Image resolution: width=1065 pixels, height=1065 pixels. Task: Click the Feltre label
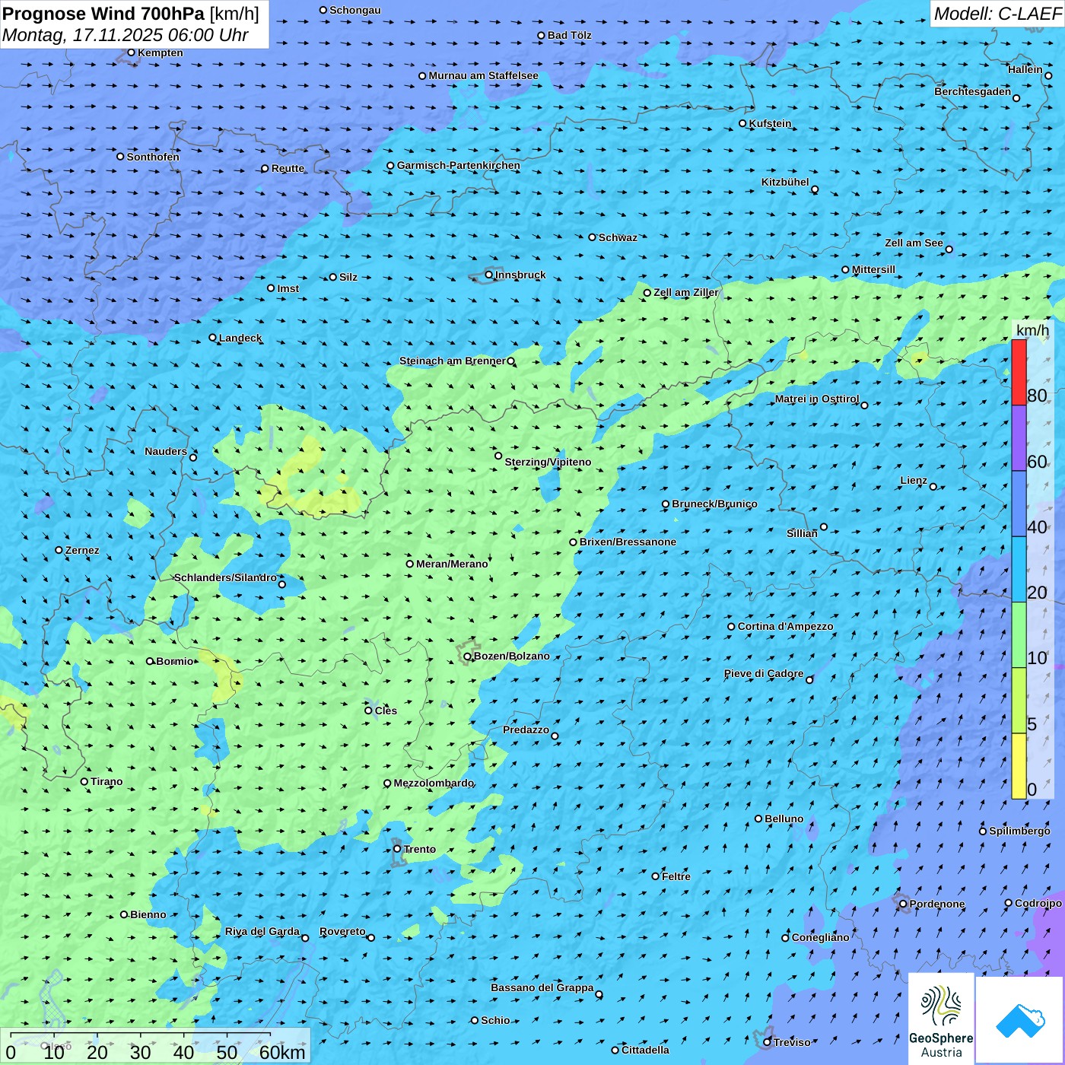pyautogui.click(x=676, y=876)
